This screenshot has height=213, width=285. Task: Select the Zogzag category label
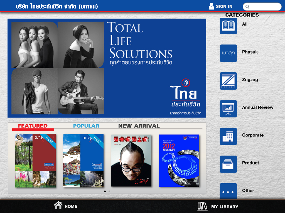[x=250, y=80]
